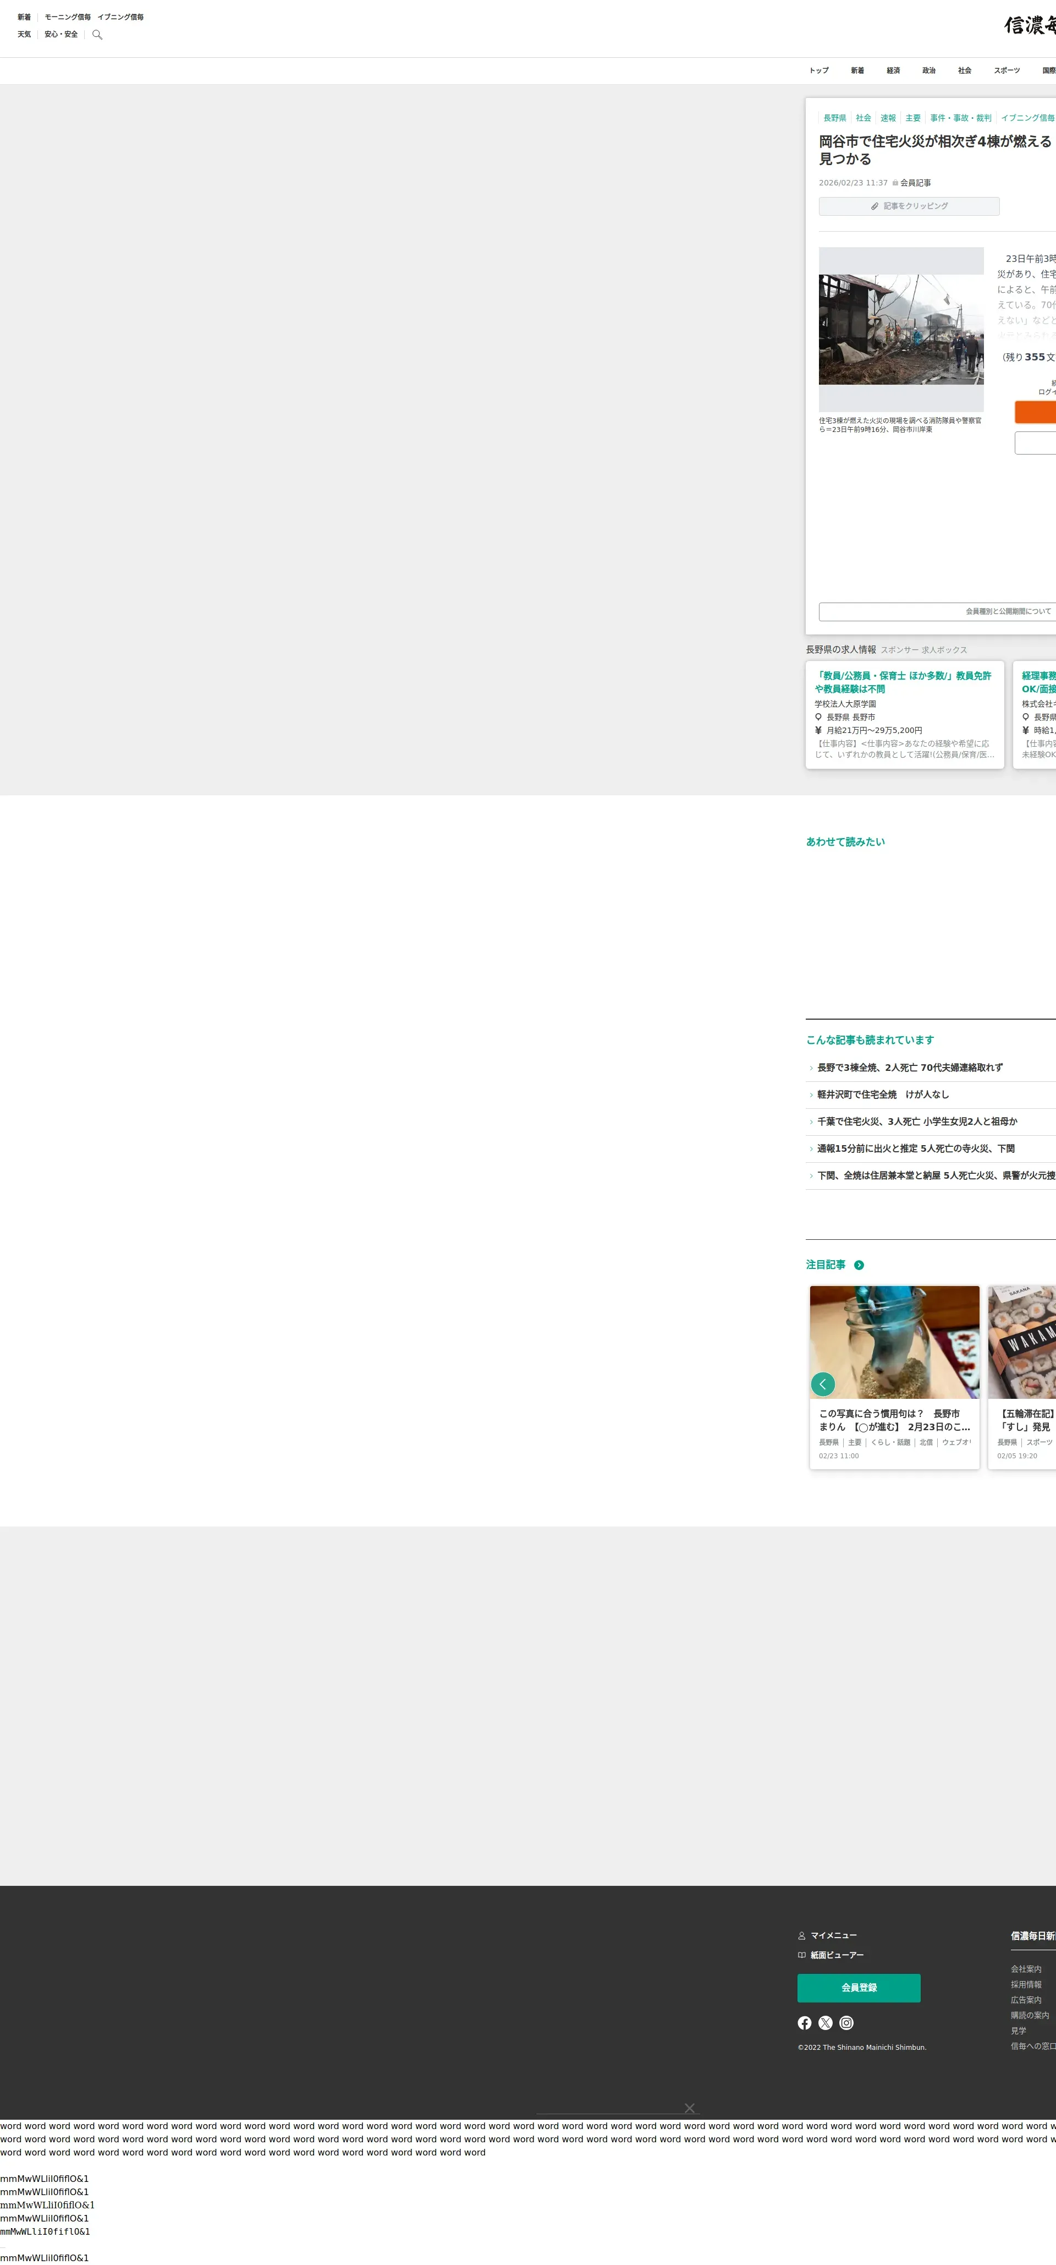Open 軽井沢町で住宅全焼 article link

coord(882,1095)
